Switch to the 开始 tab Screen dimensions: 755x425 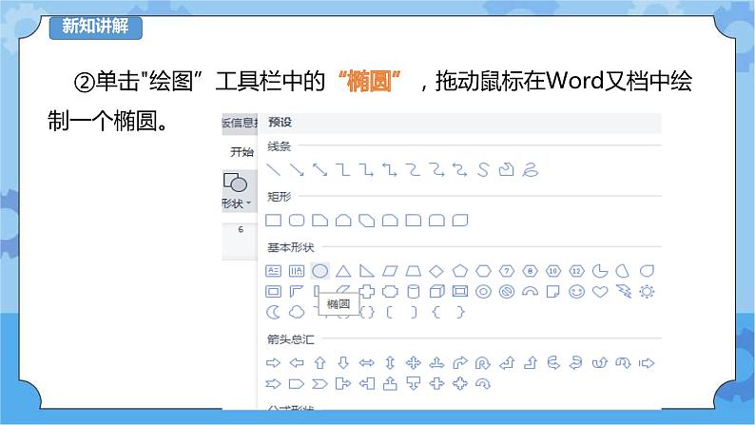pos(242,152)
